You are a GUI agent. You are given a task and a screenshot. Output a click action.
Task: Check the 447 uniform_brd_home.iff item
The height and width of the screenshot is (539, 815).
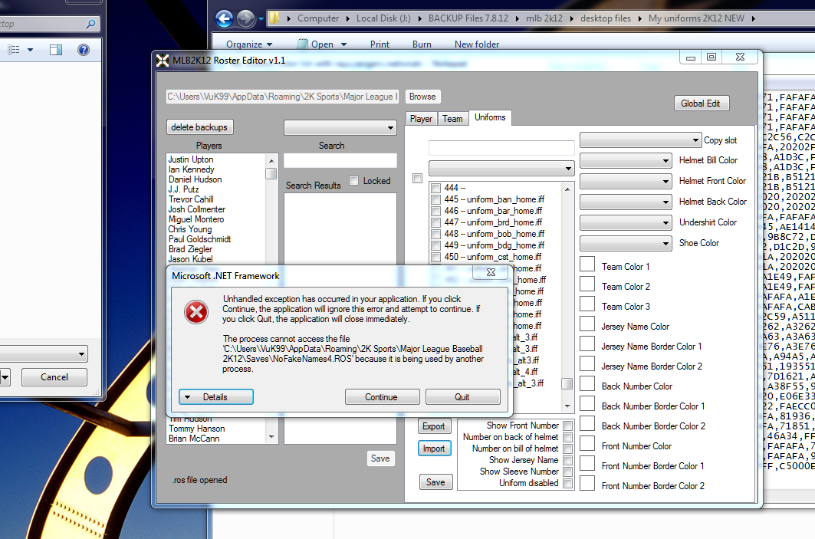pyautogui.click(x=436, y=222)
